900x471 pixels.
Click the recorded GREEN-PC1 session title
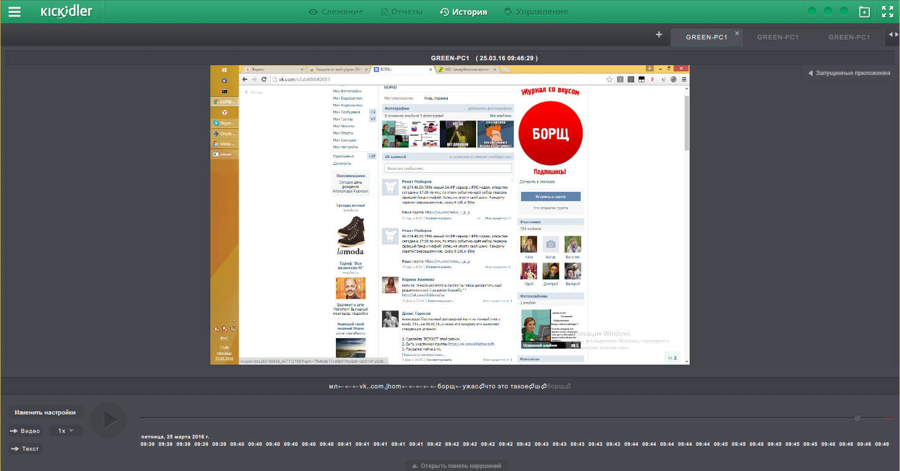[485, 58]
